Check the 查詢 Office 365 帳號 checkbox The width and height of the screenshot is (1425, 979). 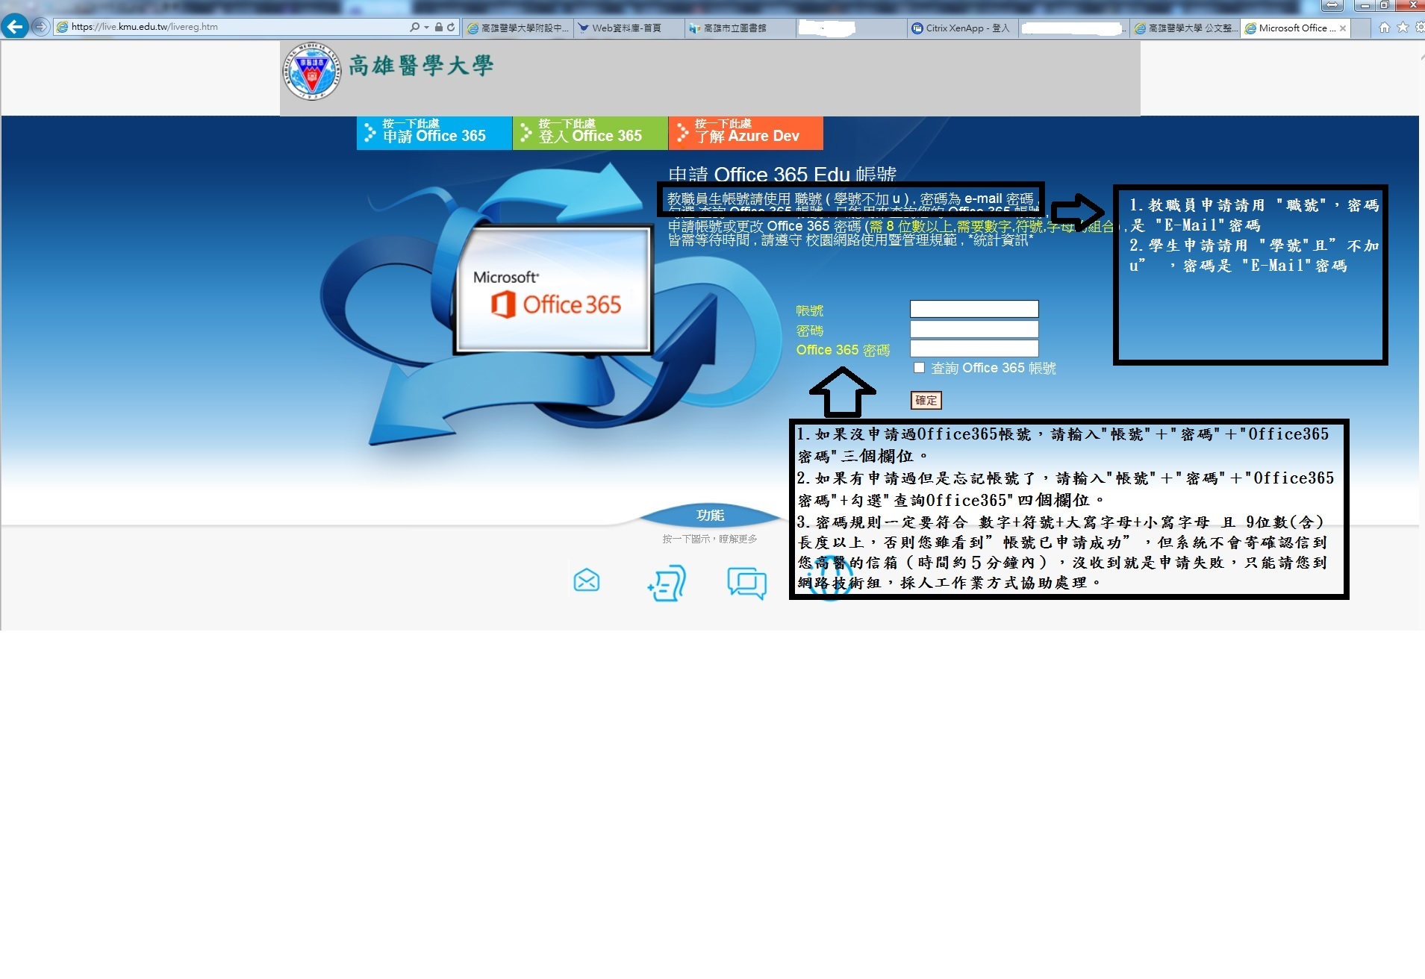(x=919, y=368)
